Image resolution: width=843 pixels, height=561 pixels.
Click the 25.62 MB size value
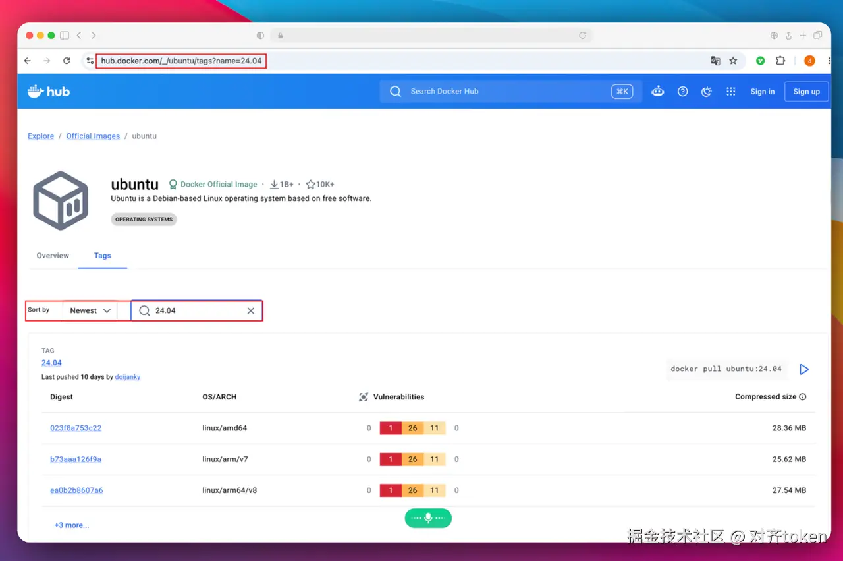click(789, 459)
